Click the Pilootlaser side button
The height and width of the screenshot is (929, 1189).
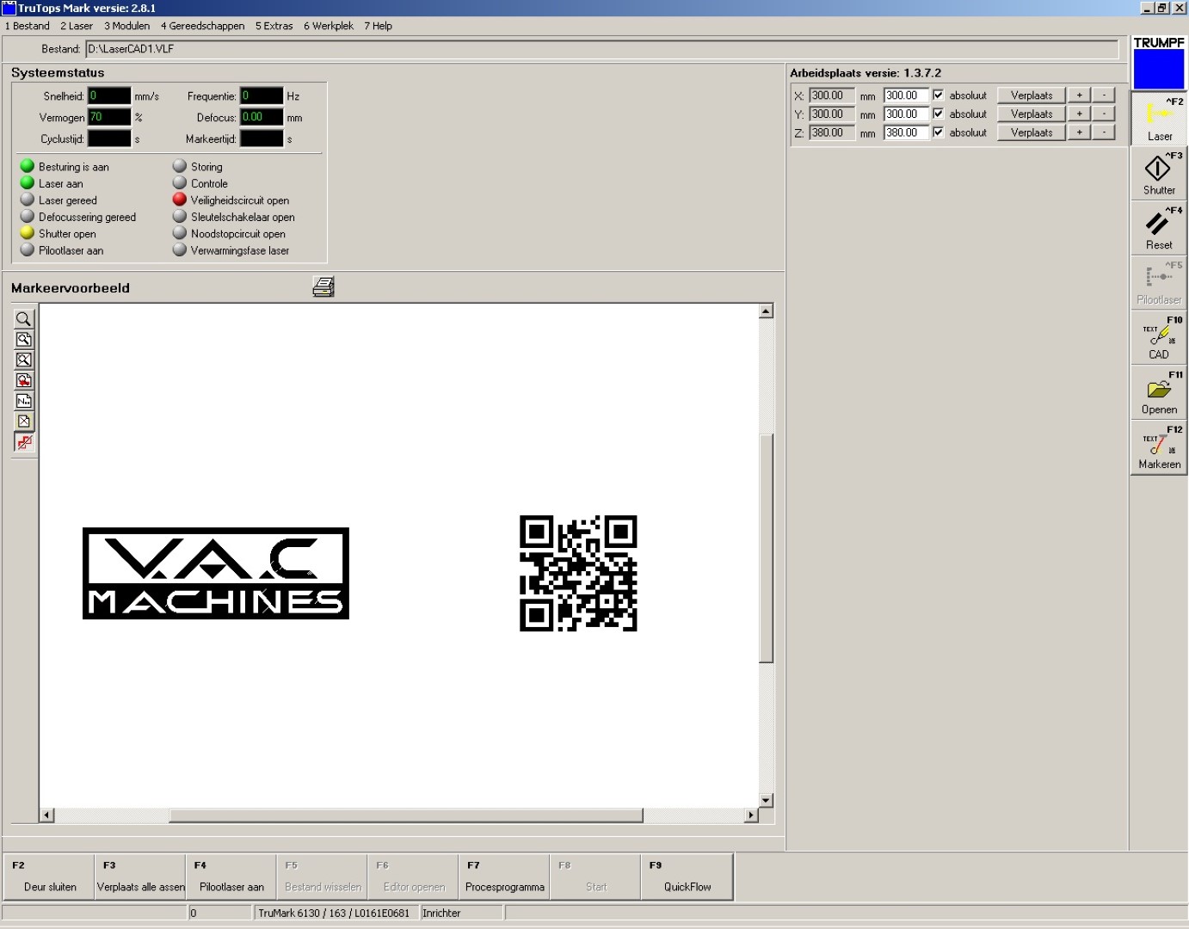(1159, 282)
